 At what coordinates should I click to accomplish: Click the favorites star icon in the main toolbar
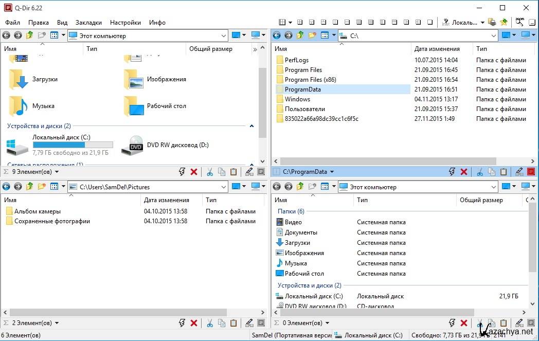pyautogui.click(x=504, y=22)
